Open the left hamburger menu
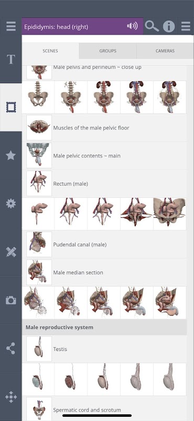194x421 pixels. (x=10, y=26)
